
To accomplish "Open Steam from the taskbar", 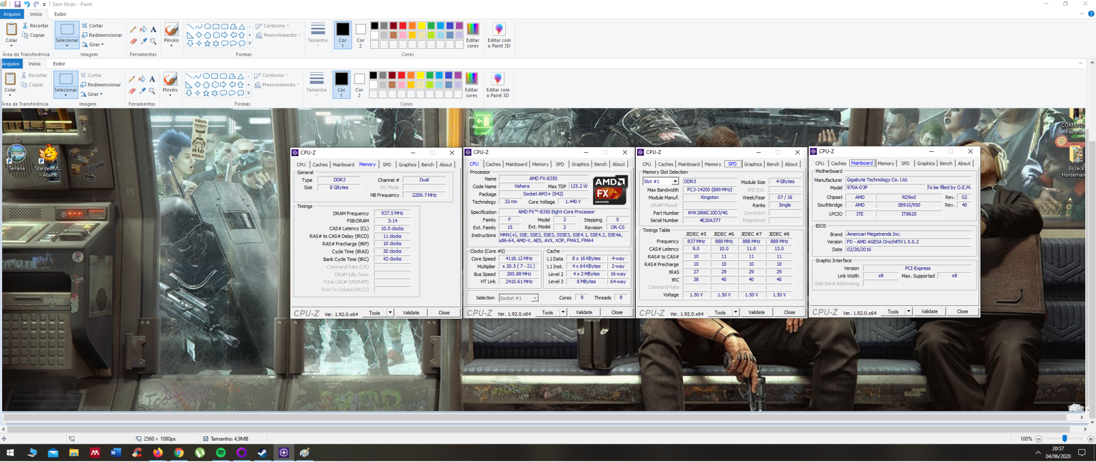I will pos(262,453).
